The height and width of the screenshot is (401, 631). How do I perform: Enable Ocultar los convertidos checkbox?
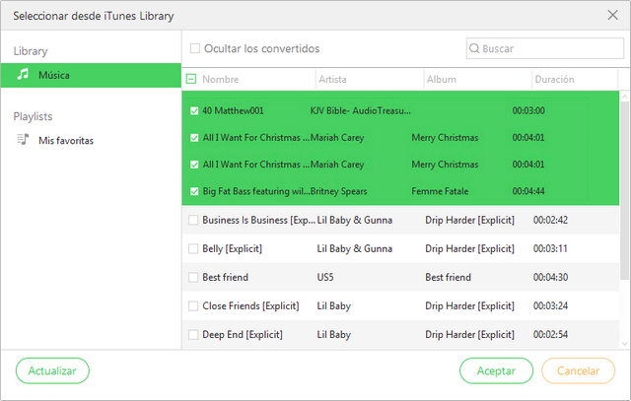tap(195, 48)
